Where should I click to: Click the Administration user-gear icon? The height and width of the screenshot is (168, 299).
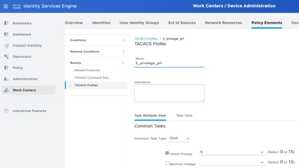[x=6, y=79]
